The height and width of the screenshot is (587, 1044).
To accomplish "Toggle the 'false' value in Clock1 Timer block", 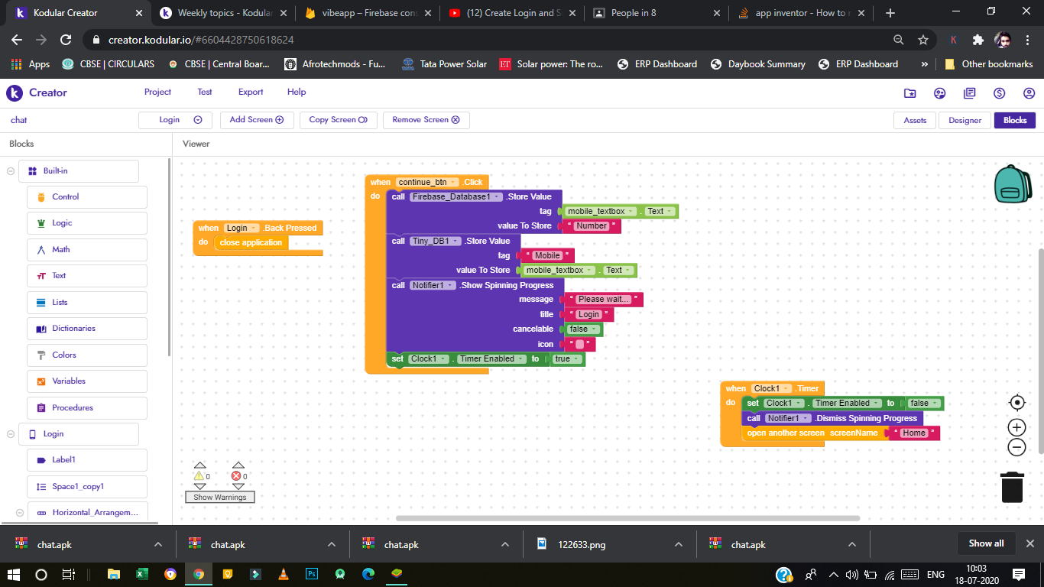I will click(924, 404).
